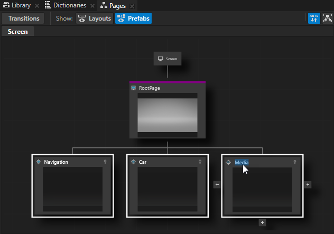Switch to the Dictionaries tab
The width and height of the screenshot is (334, 234).
64,5
